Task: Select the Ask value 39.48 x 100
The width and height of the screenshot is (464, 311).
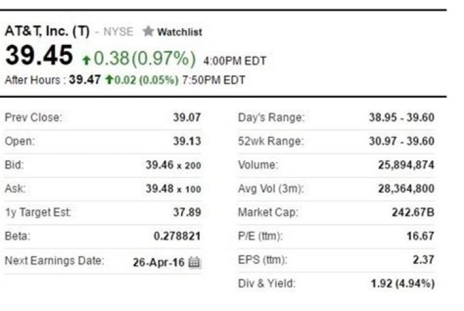Action: tap(173, 189)
